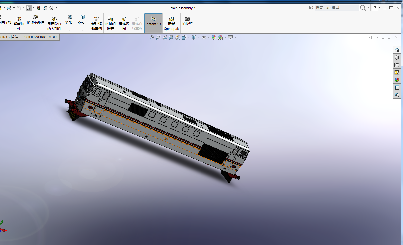The height and width of the screenshot is (245, 403).
Task: Toggle the rebuild traffic light icon
Action: coord(39,8)
